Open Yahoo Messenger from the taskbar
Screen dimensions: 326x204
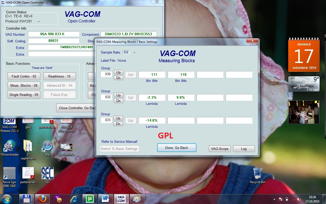click(58, 199)
